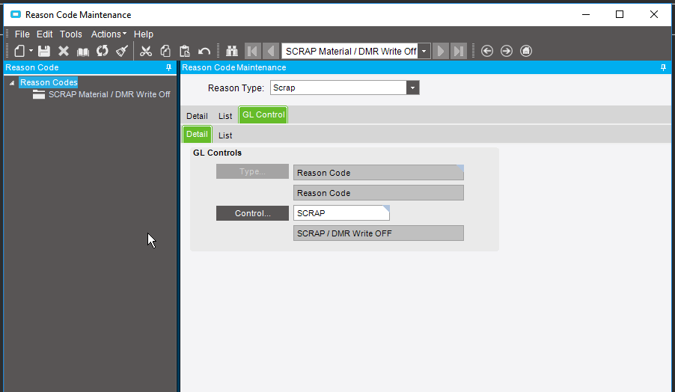Click the GL Control type Reason Code field
675x392 pixels.
click(379, 173)
